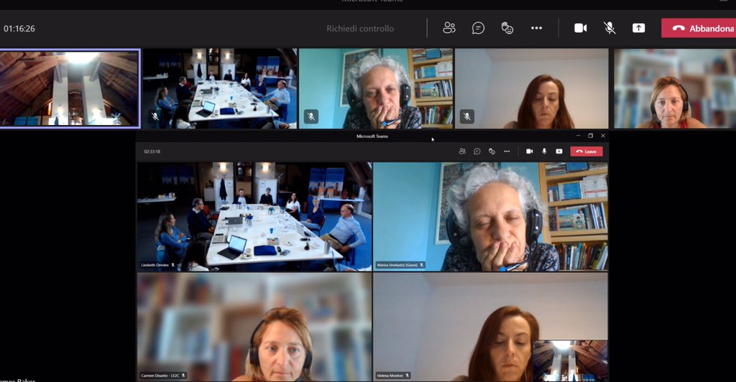Click muted mic badge on turquoise wall thumbnail
The height and width of the screenshot is (382, 736).
311,116
